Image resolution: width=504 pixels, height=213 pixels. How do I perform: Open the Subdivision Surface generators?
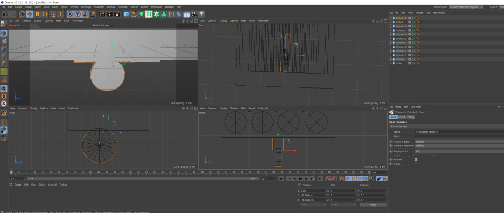click(142, 14)
